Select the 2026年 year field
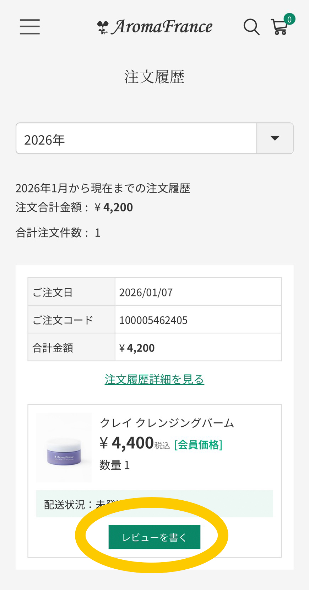Image resolution: width=309 pixels, height=590 pixels. pyautogui.click(x=136, y=139)
